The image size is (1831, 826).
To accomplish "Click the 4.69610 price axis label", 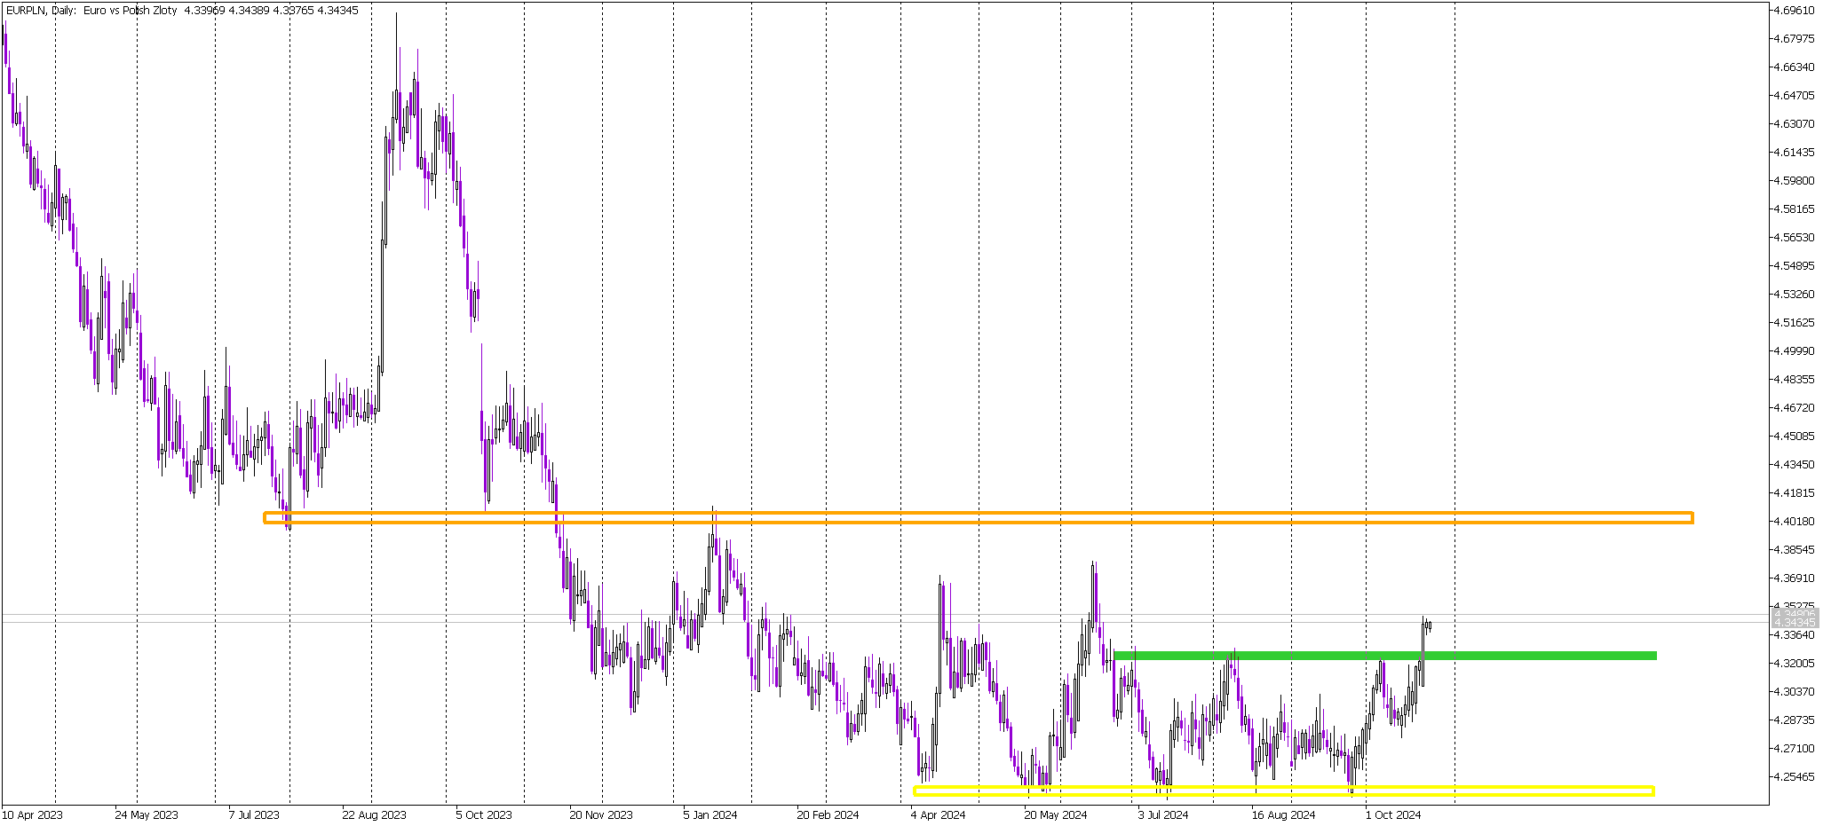I will pos(1795,11).
